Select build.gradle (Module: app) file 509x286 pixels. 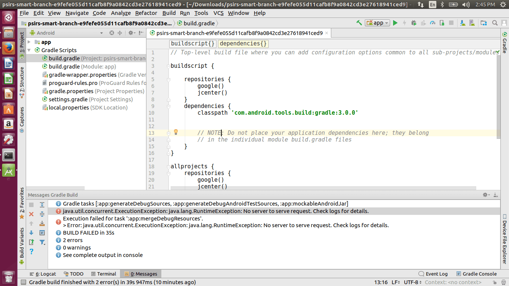click(x=82, y=67)
